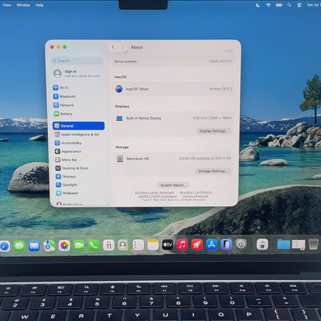The image size is (321, 321).
Task: Open Control Center in the menu bar
Action: (299, 5)
